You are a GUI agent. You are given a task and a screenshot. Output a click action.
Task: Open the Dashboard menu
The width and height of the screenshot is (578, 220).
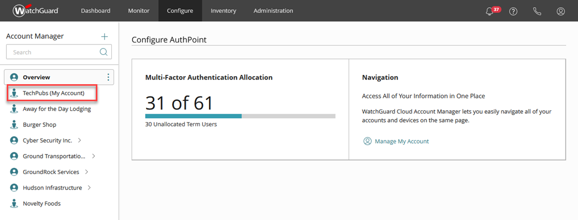point(95,11)
